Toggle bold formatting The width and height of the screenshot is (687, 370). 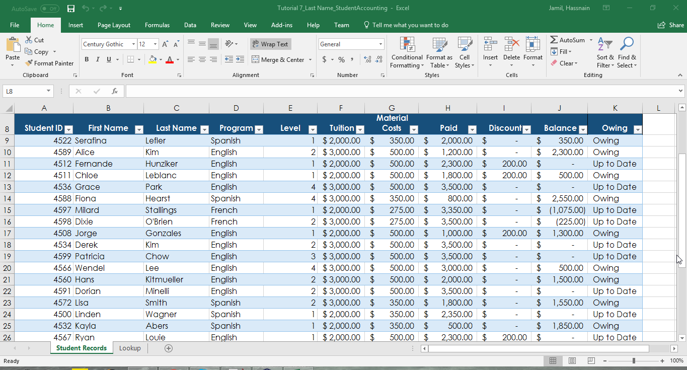click(x=86, y=59)
